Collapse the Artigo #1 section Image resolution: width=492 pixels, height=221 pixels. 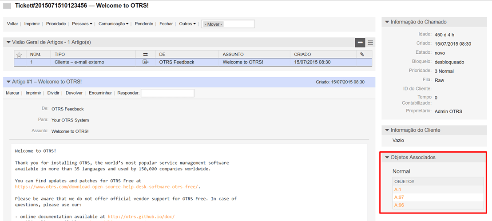pos(8,82)
